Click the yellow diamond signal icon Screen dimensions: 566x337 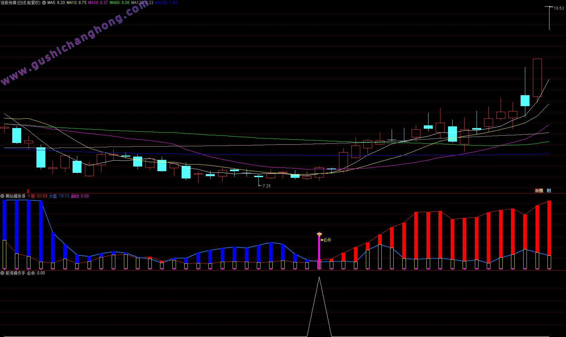[x=319, y=235]
